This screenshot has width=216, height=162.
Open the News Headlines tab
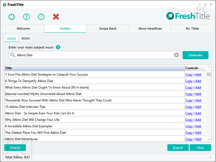click(x=150, y=29)
